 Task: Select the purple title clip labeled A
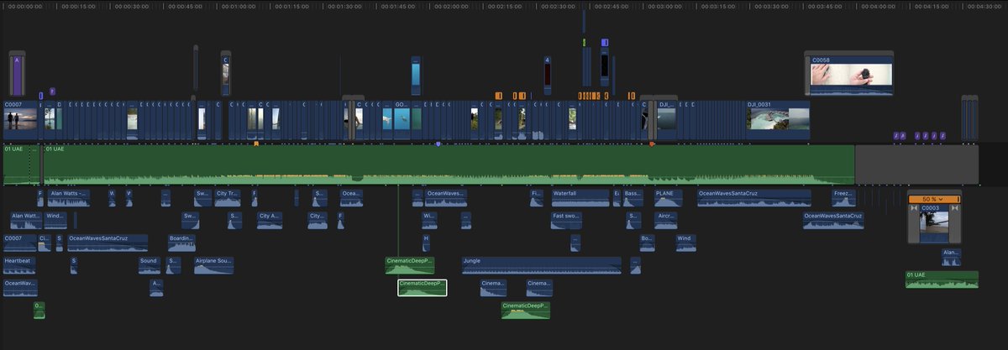pyautogui.click(x=17, y=76)
